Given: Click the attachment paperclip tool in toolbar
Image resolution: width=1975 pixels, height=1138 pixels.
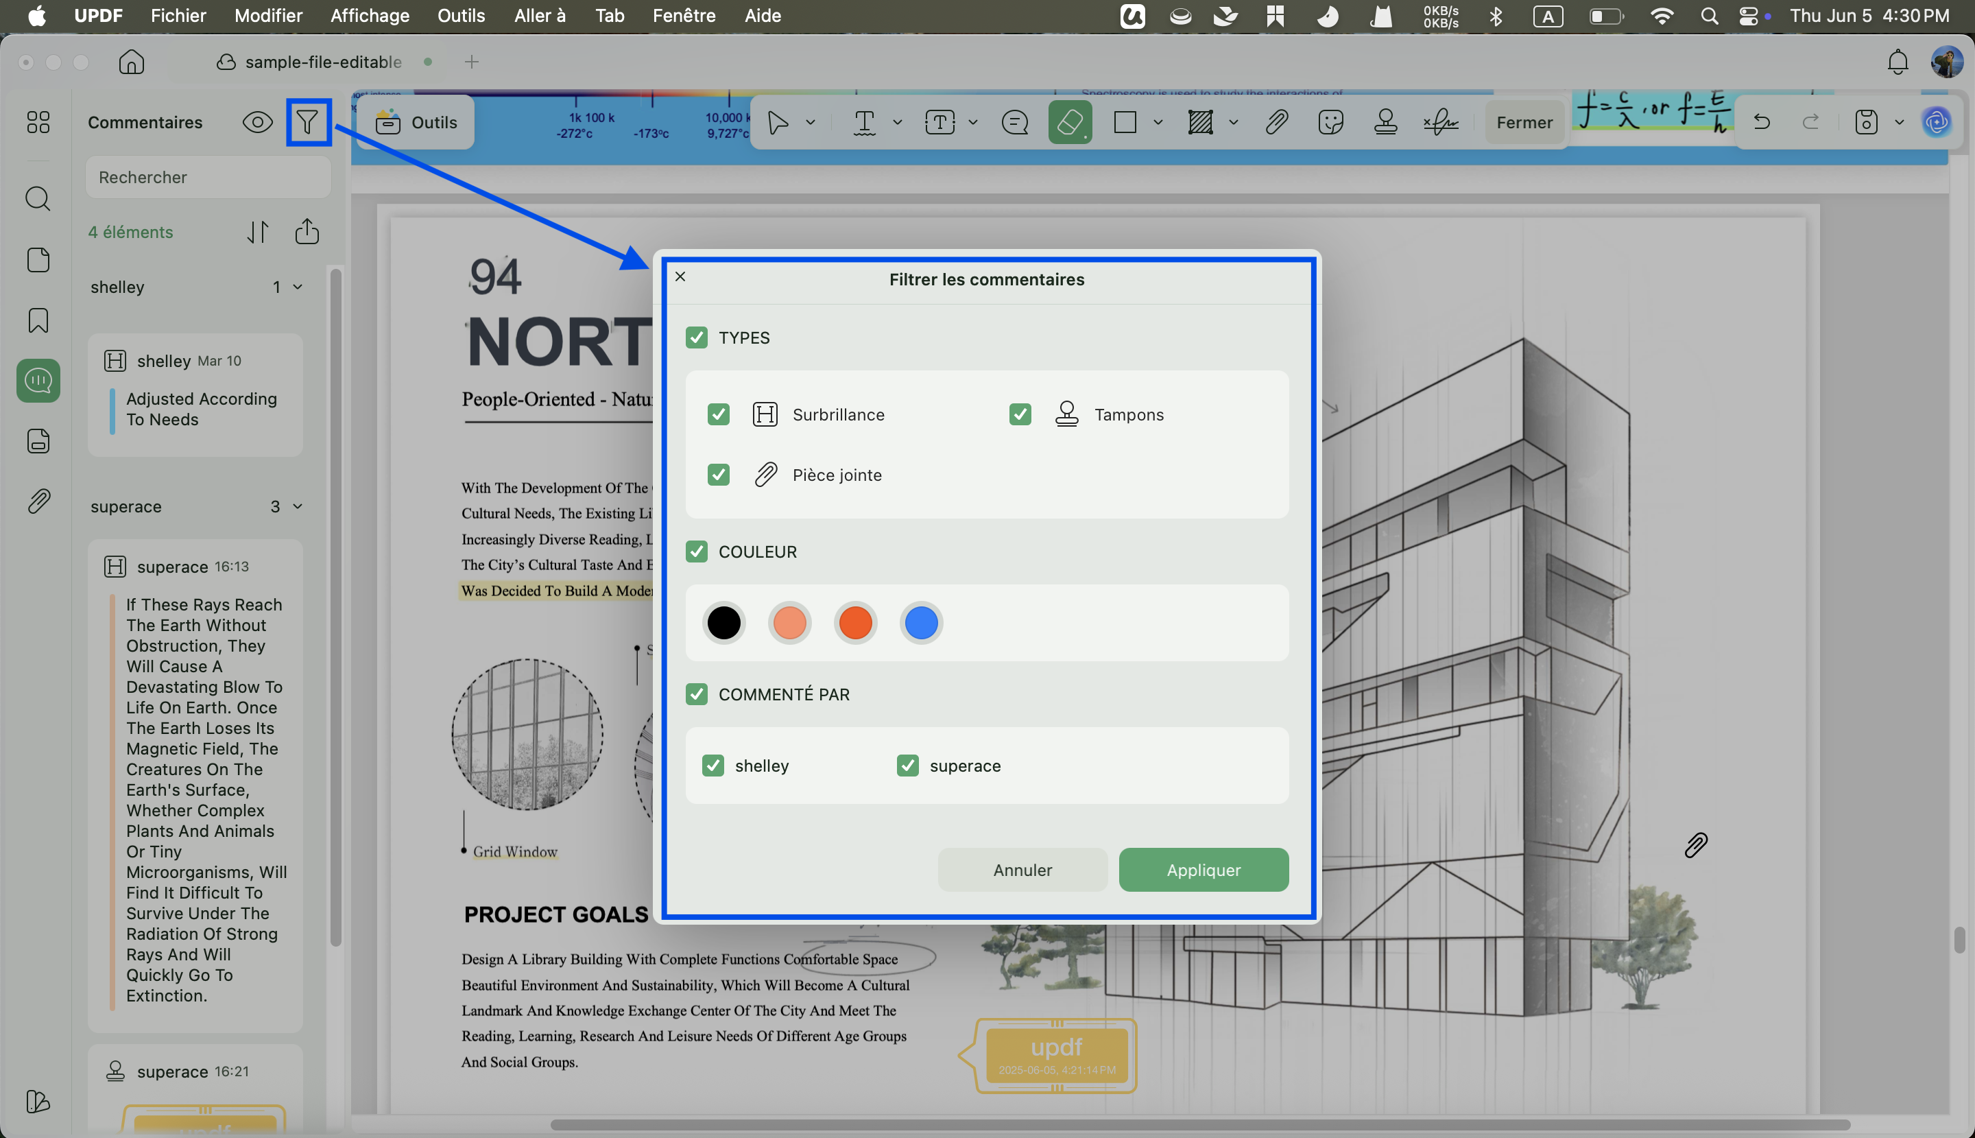Looking at the screenshot, I should 1277,122.
